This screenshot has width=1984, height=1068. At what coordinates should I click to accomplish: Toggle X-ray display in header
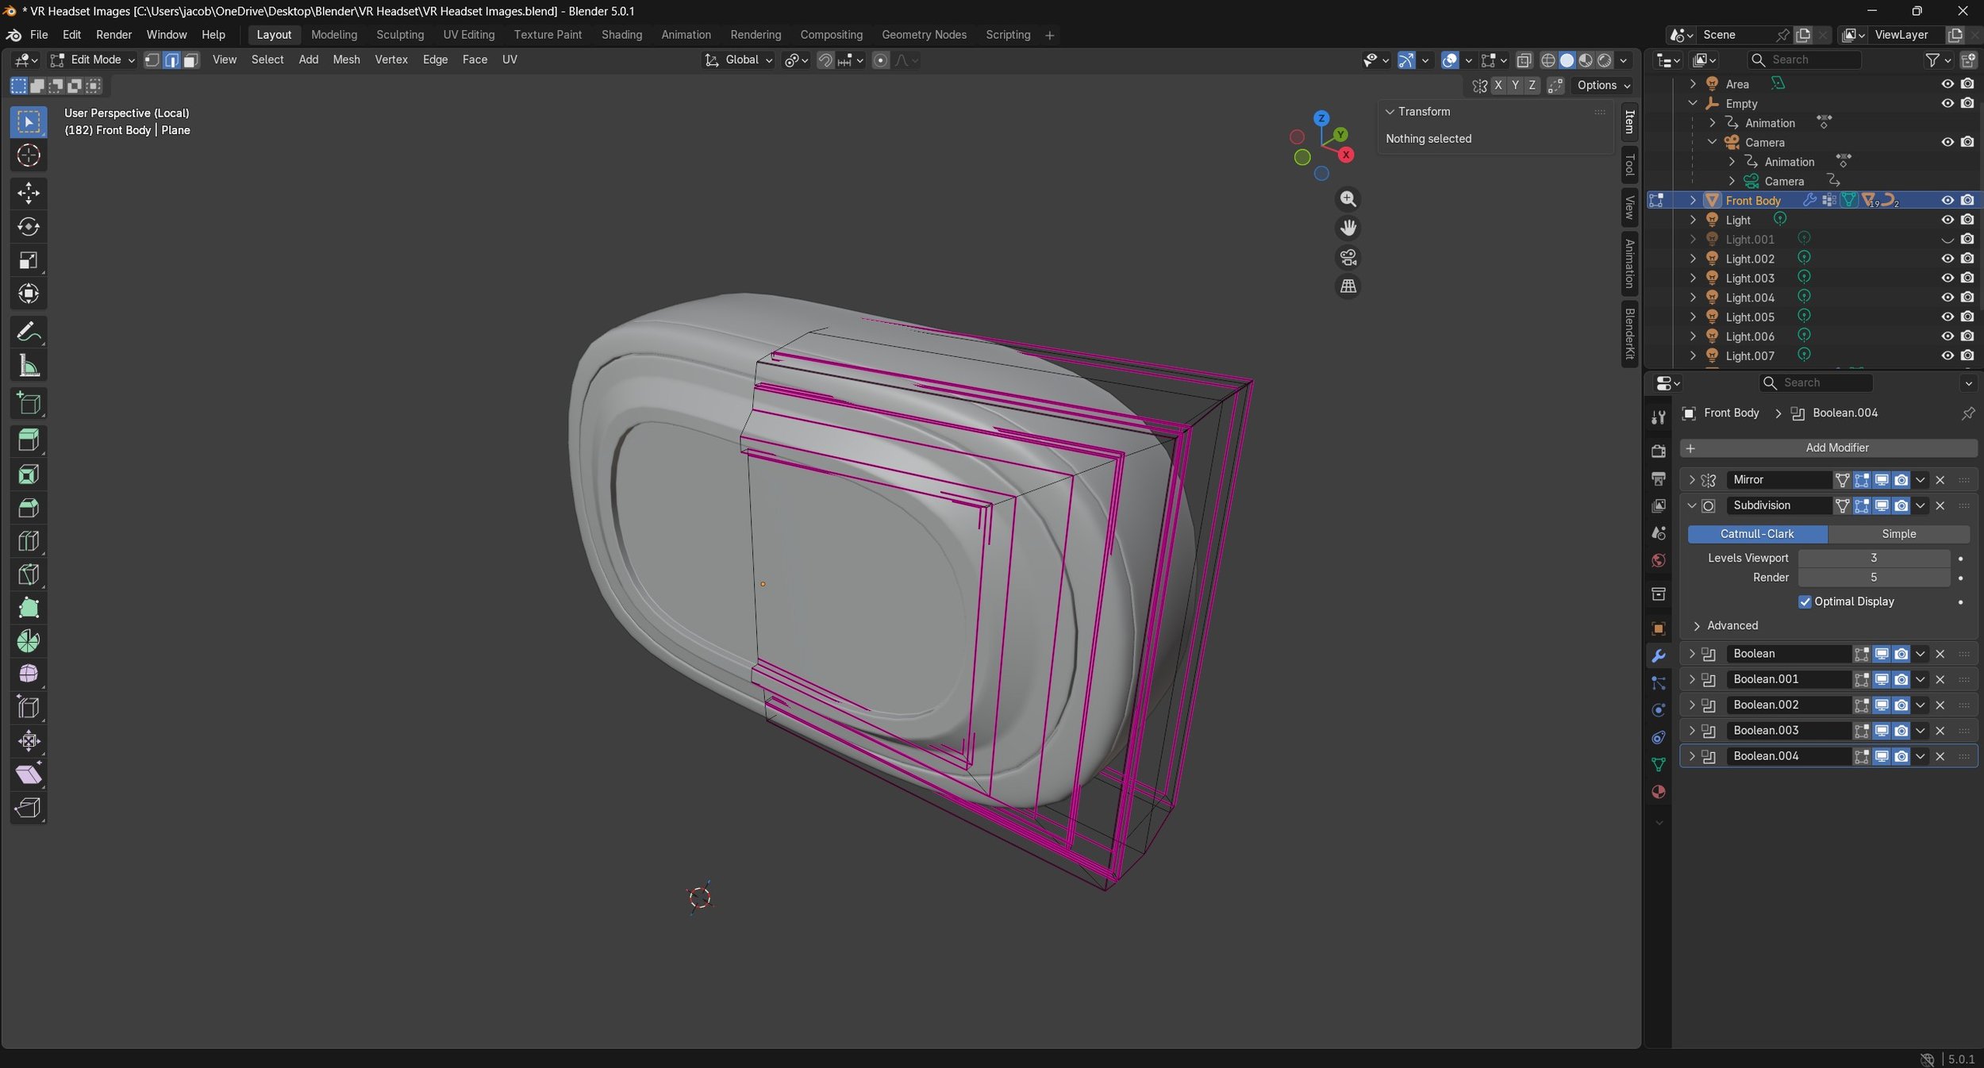[x=1524, y=60]
